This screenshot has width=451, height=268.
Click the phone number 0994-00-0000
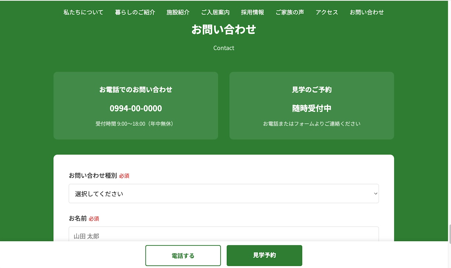click(x=136, y=108)
